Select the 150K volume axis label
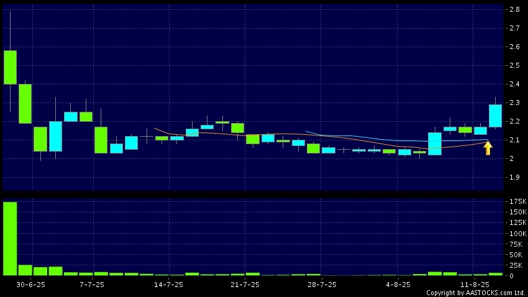This screenshot has width=528, height=297. [518, 212]
